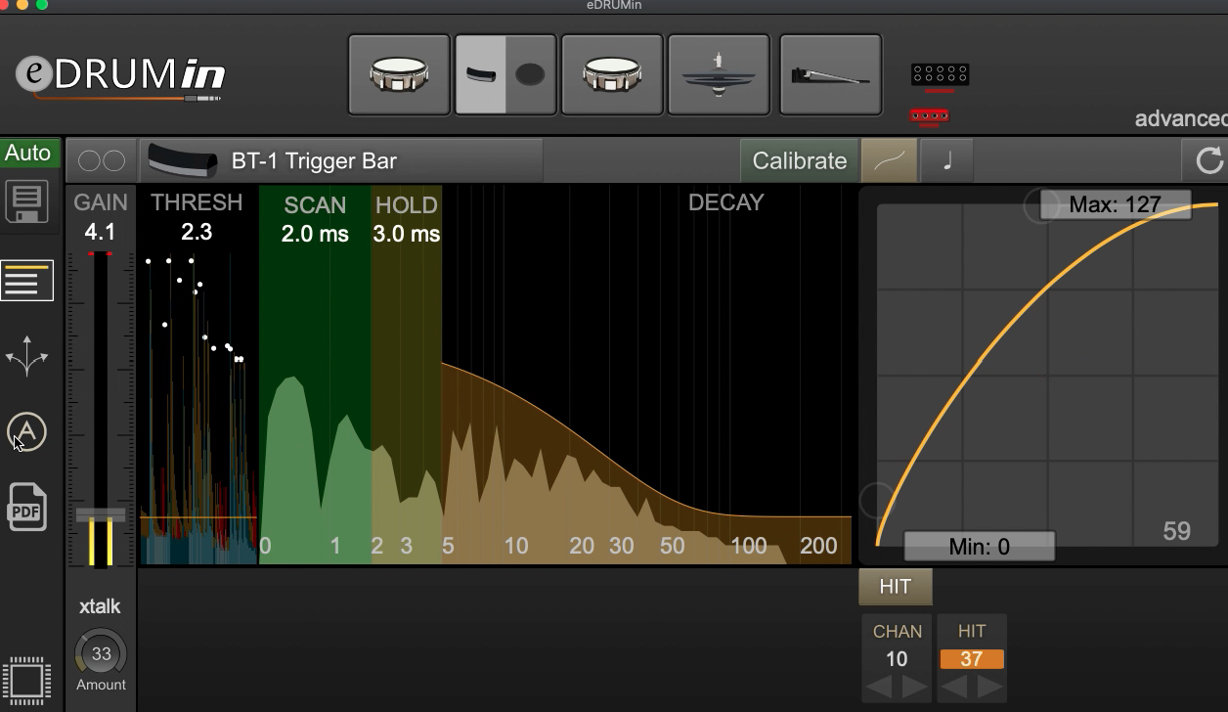Click the HOLD value 3.0 ms

point(407,235)
